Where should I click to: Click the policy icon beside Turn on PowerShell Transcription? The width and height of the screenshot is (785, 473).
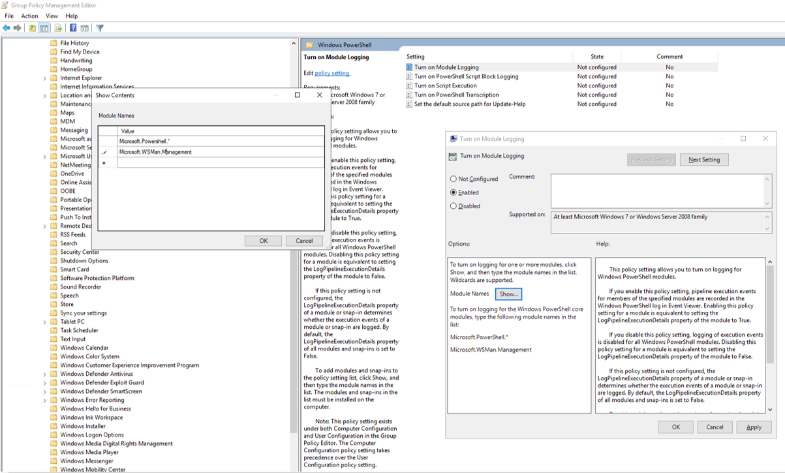tap(409, 95)
